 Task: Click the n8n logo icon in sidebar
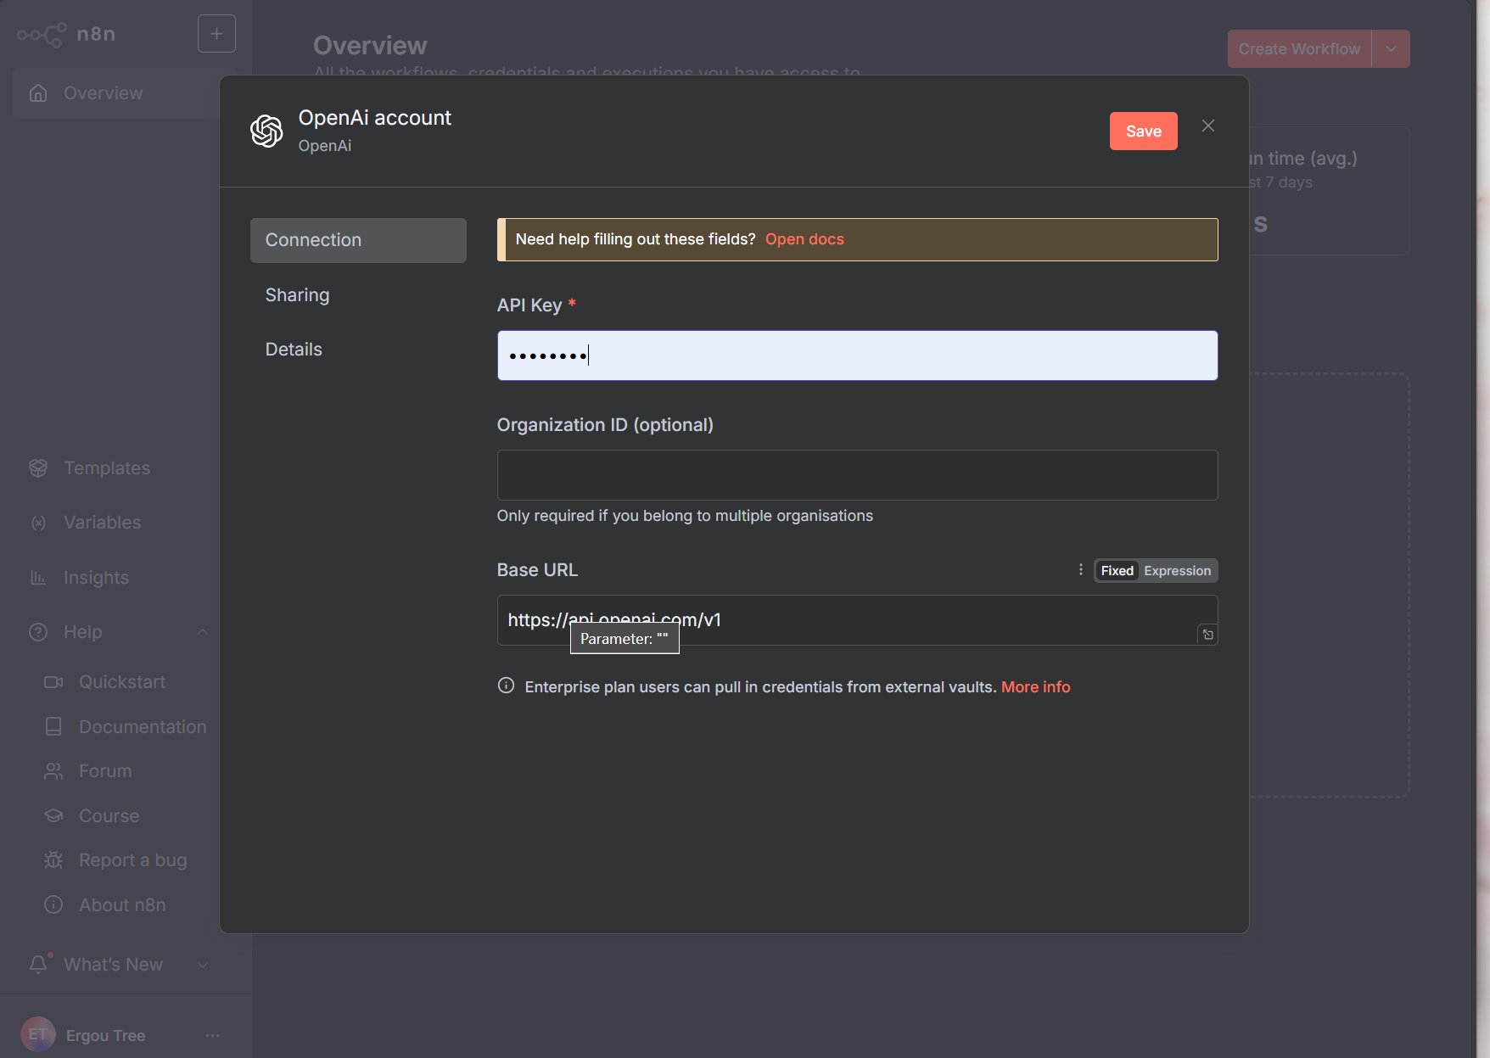(42, 35)
